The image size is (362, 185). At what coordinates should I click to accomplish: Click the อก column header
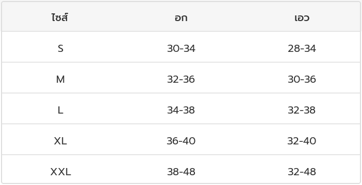pyautogui.click(x=181, y=18)
